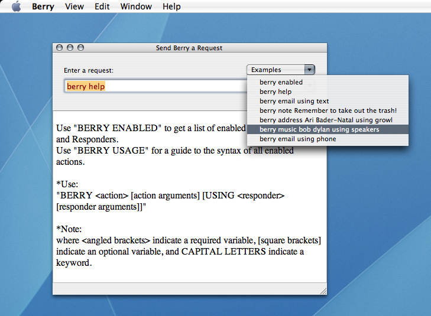Click the '*Note:' heading text
Image resolution: width=431 pixels, height=316 pixels.
69,229
